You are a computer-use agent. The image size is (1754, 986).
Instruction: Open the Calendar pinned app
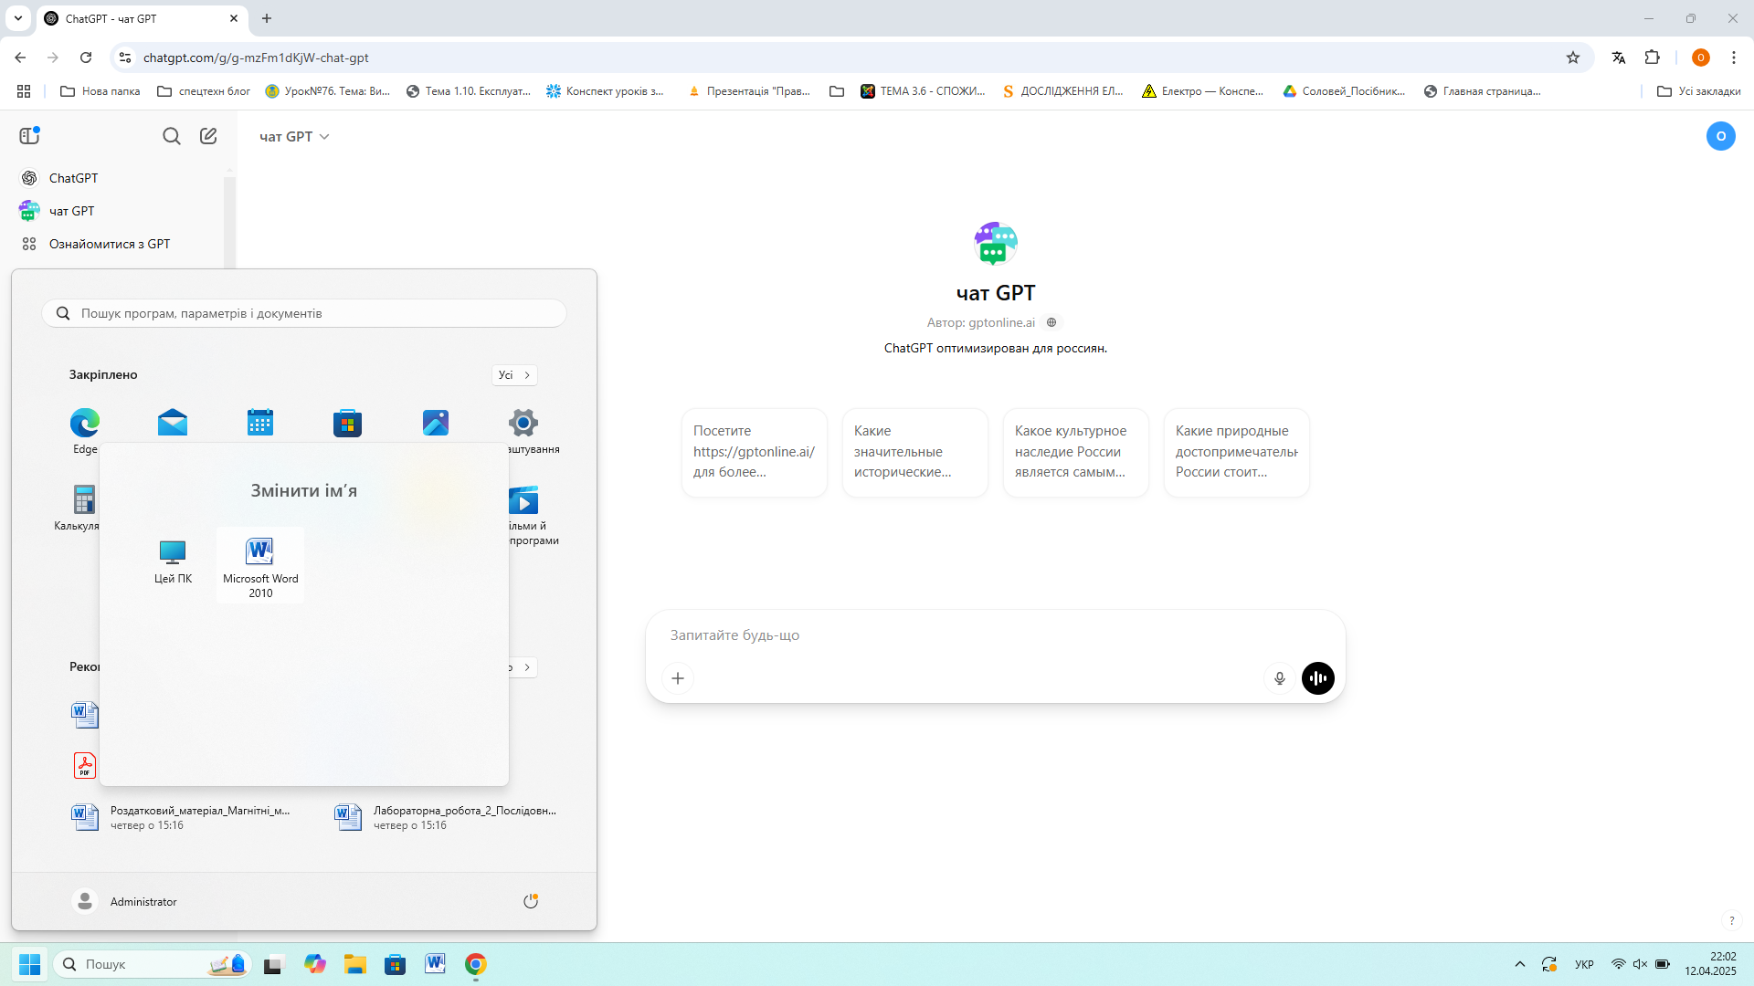pyautogui.click(x=260, y=423)
